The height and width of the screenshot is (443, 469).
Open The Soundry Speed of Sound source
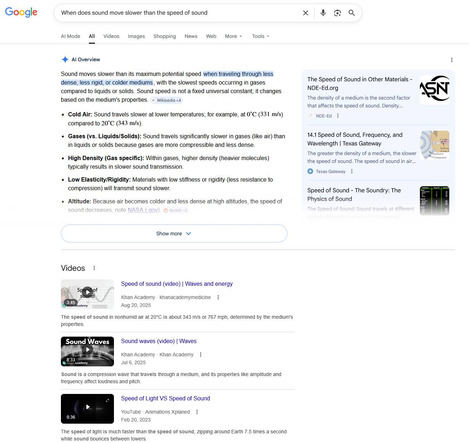click(354, 194)
